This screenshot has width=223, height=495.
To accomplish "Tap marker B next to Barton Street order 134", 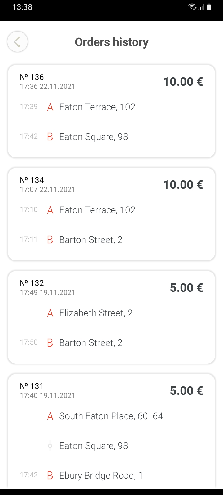I will 50,240.
